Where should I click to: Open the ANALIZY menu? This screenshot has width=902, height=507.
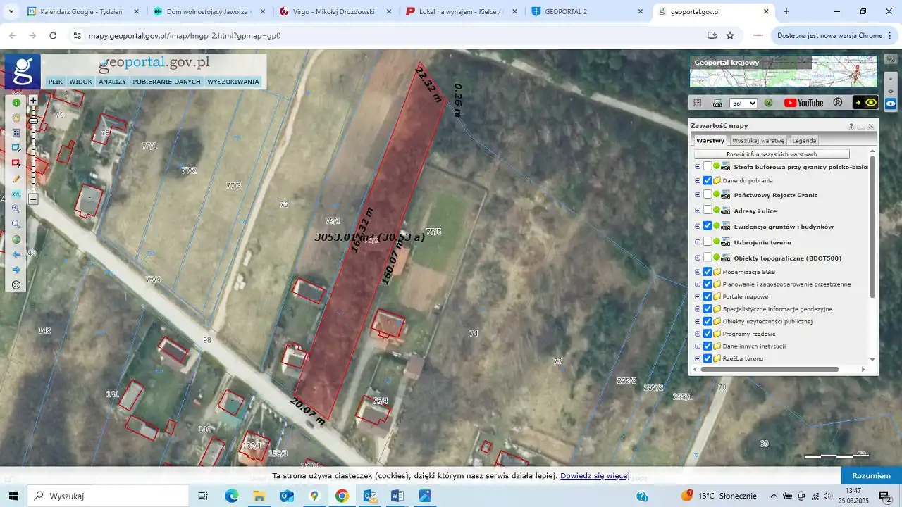[x=112, y=82]
